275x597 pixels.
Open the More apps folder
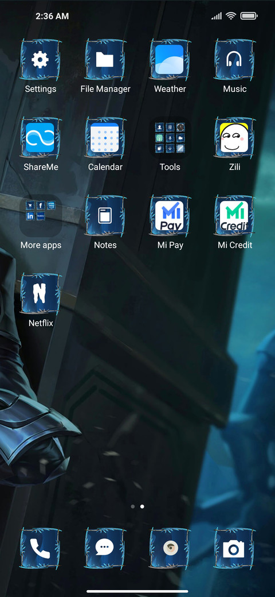point(40,216)
